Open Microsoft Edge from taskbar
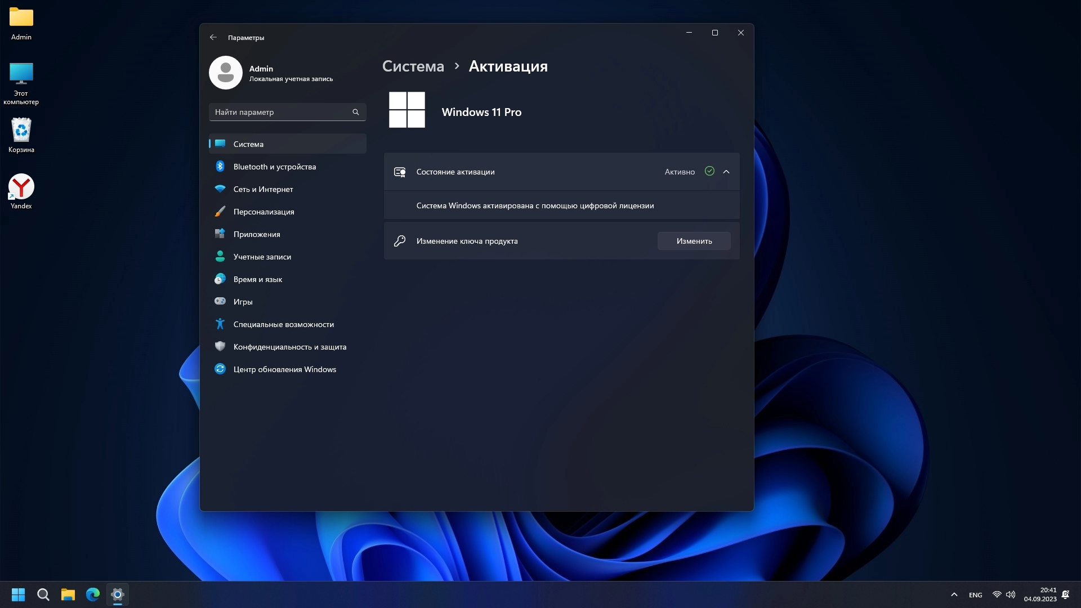 pos(93,594)
